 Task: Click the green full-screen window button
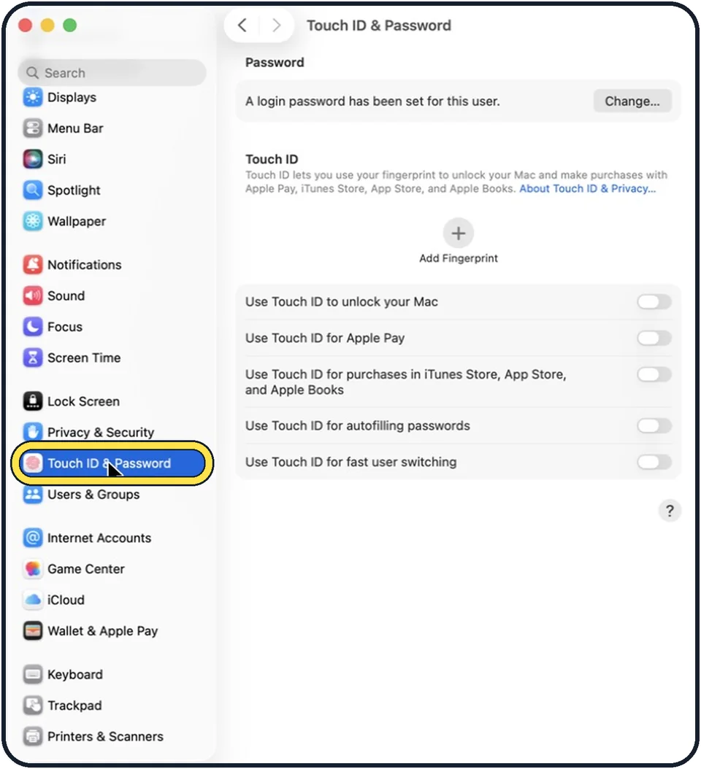tap(70, 25)
